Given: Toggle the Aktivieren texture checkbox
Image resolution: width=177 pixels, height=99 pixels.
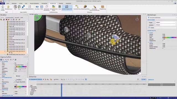Looking at the screenshot, I should point(15,76).
